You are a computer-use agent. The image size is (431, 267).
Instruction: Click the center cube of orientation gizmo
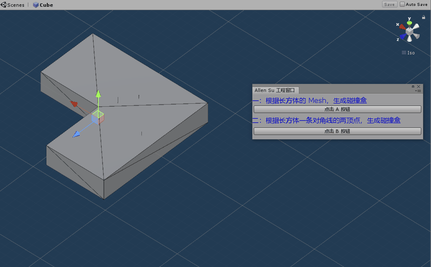409,31
